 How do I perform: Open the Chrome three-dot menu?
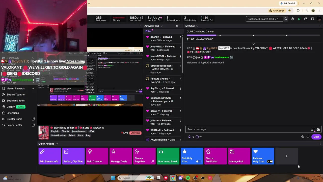pyautogui.click(x=319, y=11)
